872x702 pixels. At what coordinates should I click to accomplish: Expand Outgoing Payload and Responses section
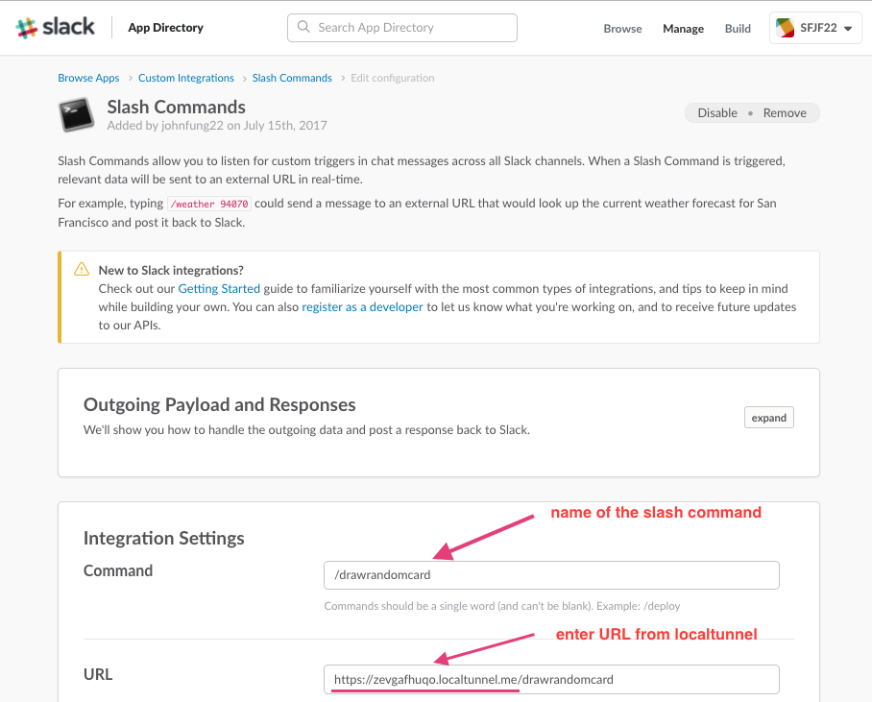pyautogui.click(x=768, y=418)
